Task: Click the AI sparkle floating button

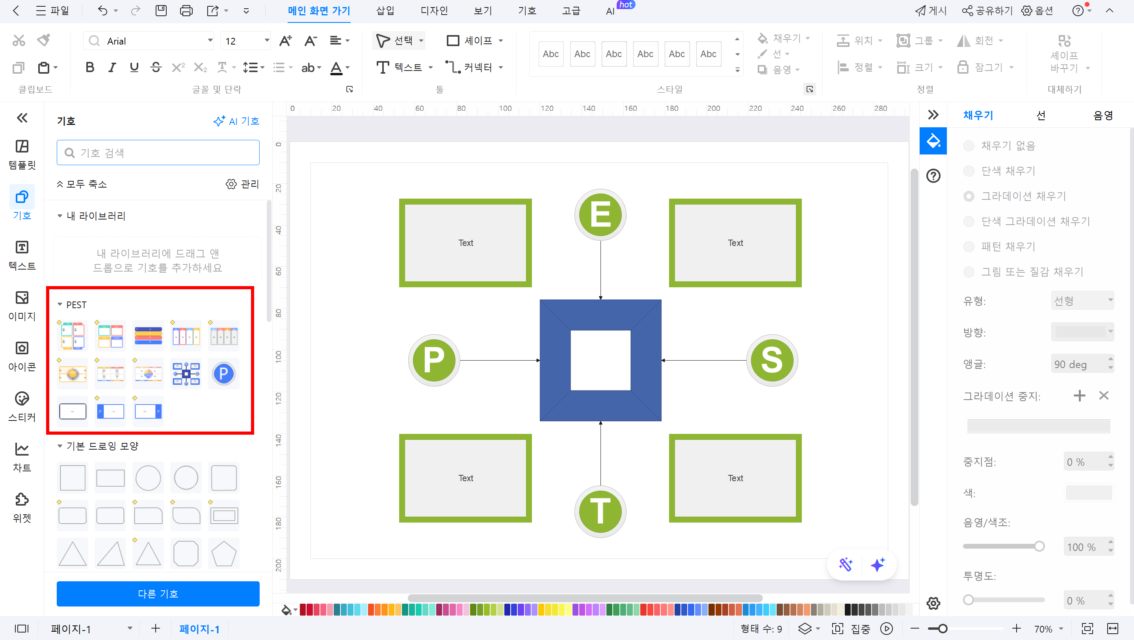Action: coord(878,564)
